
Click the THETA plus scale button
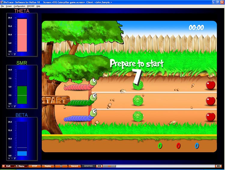pyautogui.click(x=9, y=54)
